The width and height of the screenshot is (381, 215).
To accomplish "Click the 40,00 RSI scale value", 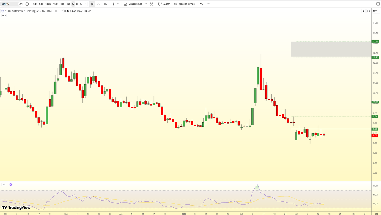I will coord(375,204).
